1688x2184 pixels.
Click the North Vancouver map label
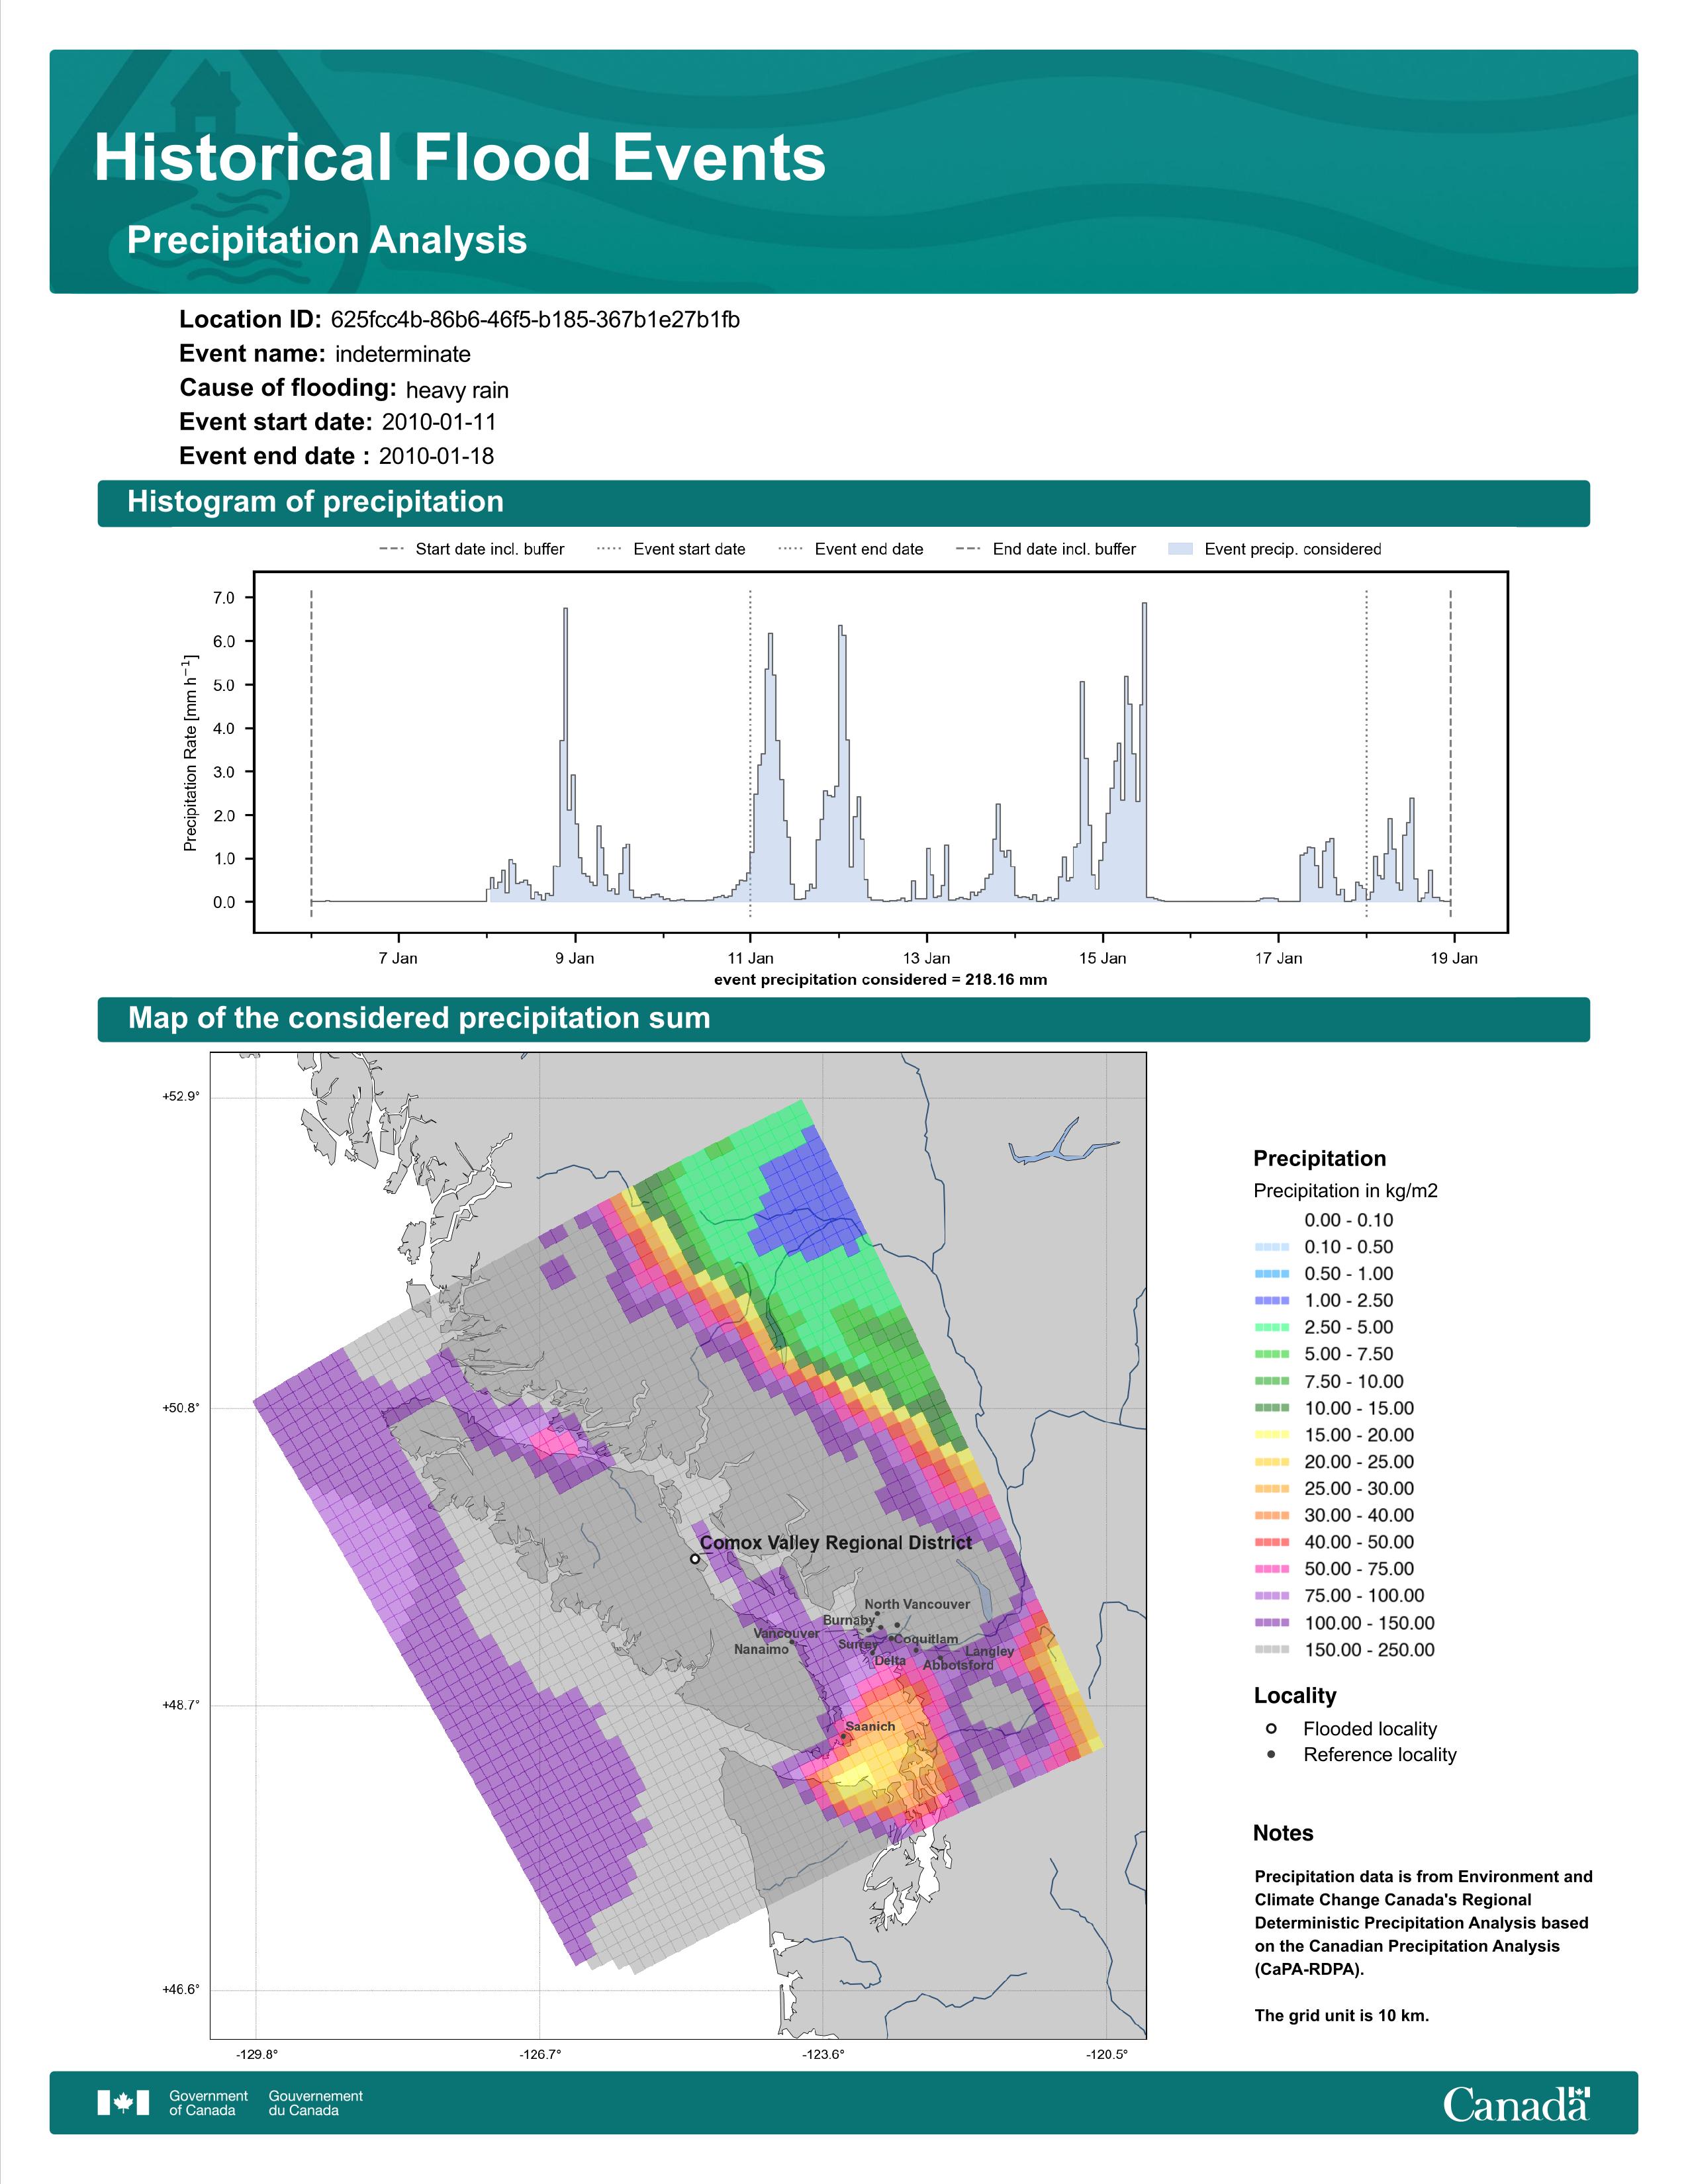click(x=917, y=1604)
